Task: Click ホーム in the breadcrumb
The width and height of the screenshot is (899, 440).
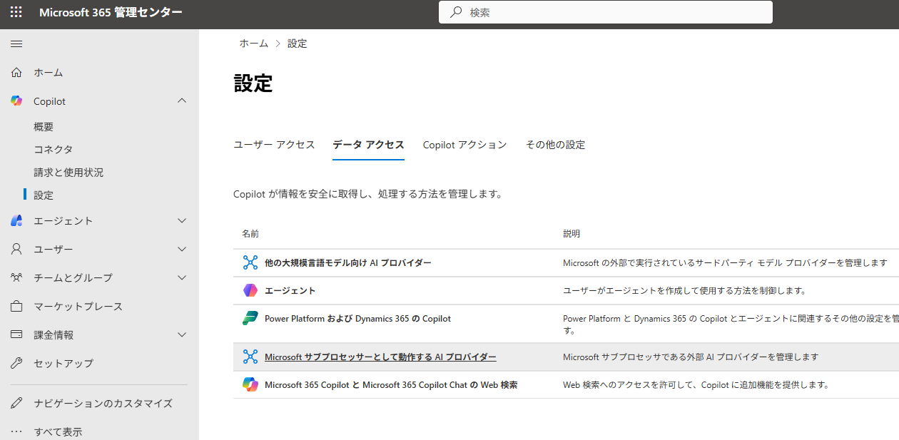Action: pos(253,44)
